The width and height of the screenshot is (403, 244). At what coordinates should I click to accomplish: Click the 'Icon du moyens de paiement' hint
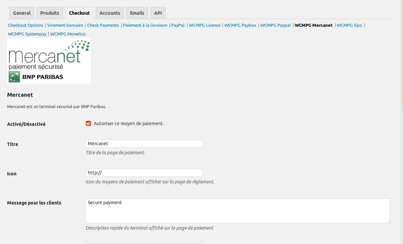150,182
